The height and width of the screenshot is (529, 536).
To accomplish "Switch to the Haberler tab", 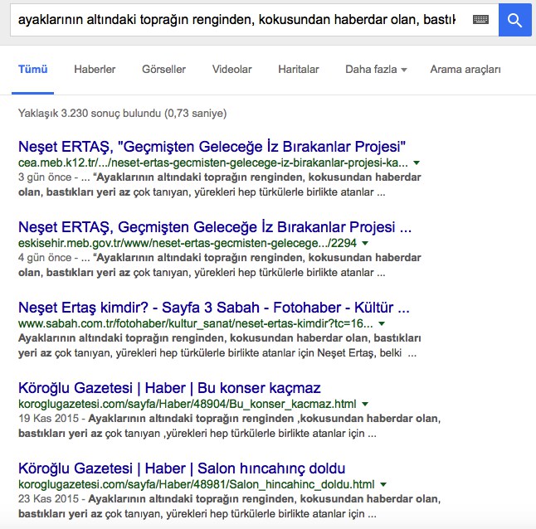I will point(95,70).
